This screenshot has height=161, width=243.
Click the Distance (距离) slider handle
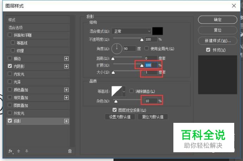coord(113,59)
